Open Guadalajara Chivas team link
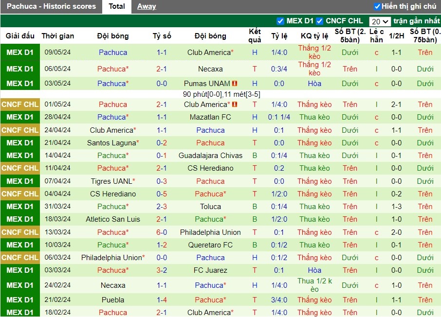The height and width of the screenshot is (317, 441). (x=210, y=156)
